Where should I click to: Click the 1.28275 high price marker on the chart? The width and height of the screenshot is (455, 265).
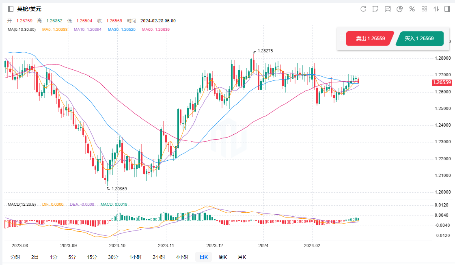pyautogui.click(x=265, y=51)
